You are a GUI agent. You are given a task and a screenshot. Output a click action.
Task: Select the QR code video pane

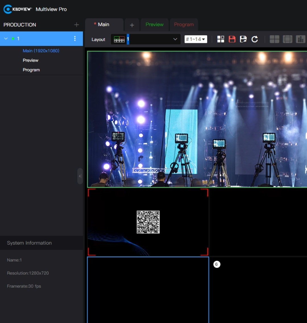(x=148, y=222)
